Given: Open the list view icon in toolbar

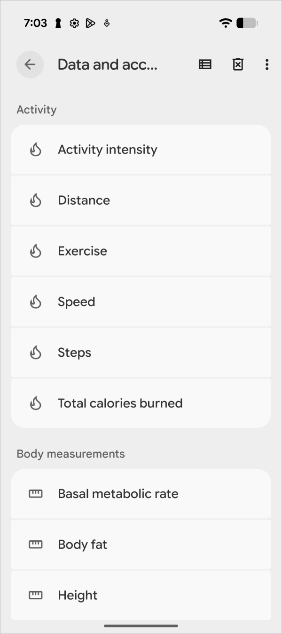Looking at the screenshot, I should pos(205,64).
